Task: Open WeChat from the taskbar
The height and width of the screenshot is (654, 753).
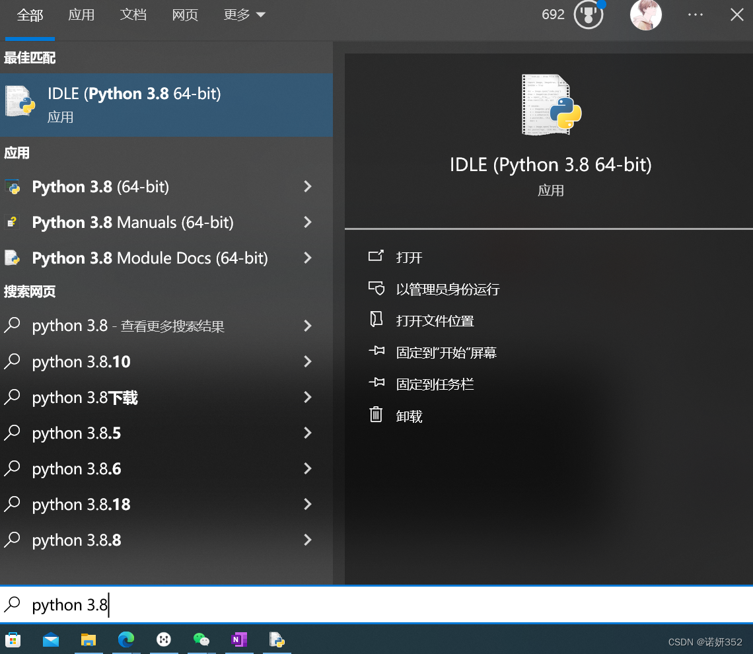Action: (201, 639)
